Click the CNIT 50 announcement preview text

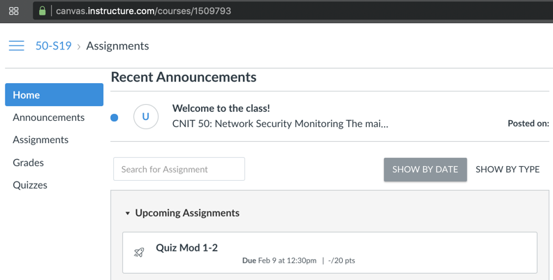pos(279,124)
